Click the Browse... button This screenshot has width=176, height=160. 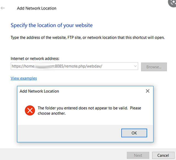click(154, 67)
